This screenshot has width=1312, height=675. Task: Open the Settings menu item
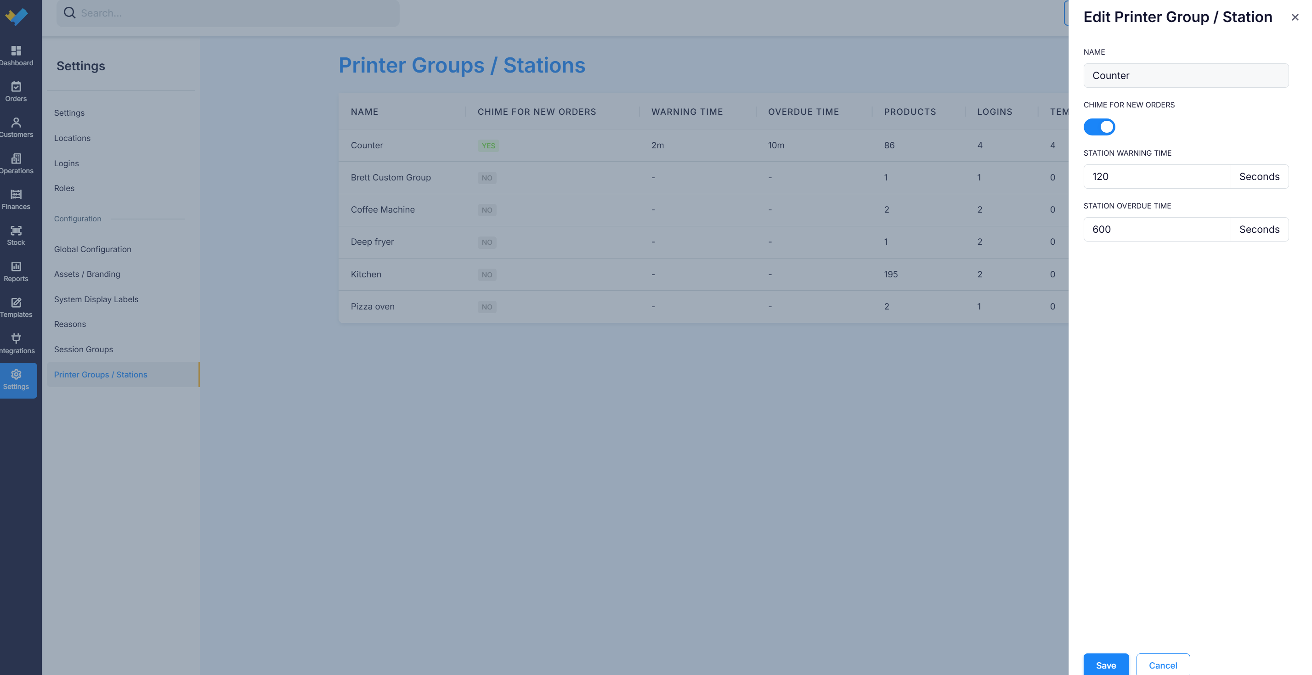tap(69, 113)
